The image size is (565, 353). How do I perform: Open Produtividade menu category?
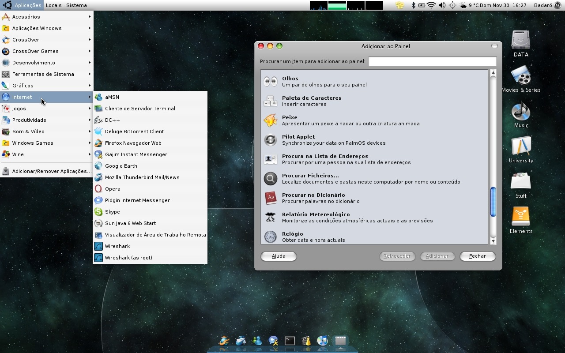click(46, 120)
